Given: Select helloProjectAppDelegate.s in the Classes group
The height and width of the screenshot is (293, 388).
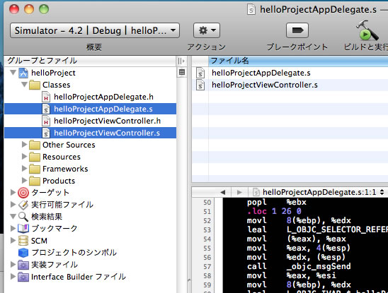Looking at the screenshot, I should 103,109.
